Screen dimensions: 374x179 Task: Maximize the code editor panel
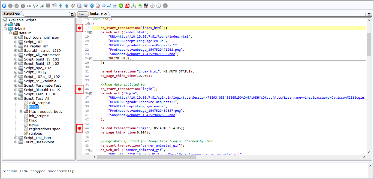[369, 14]
